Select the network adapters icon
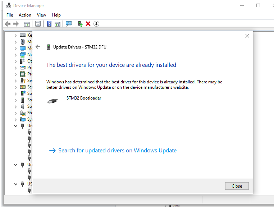This screenshot has height=207, width=274. pyautogui.click(x=23, y=55)
